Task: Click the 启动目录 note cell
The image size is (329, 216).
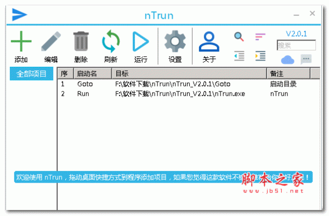Action: (283, 84)
